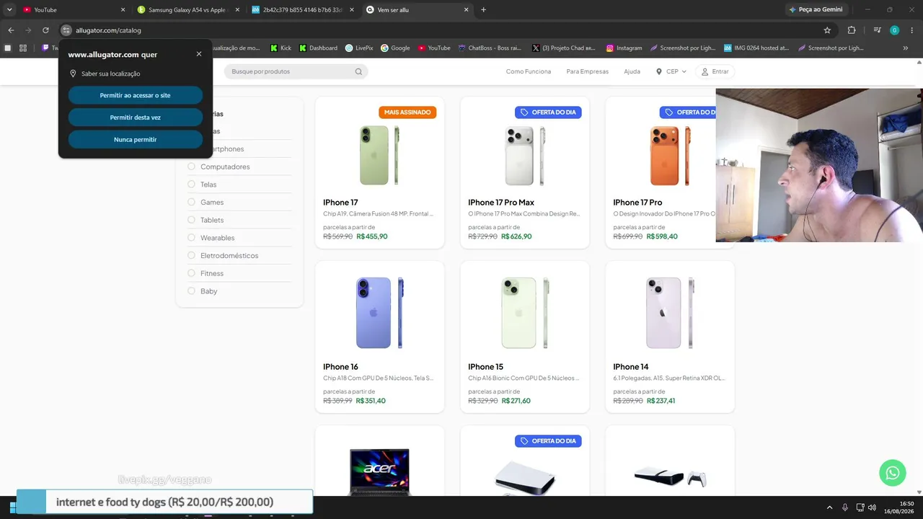Reload the page
The height and width of the screenshot is (519, 923).
click(45, 30)
